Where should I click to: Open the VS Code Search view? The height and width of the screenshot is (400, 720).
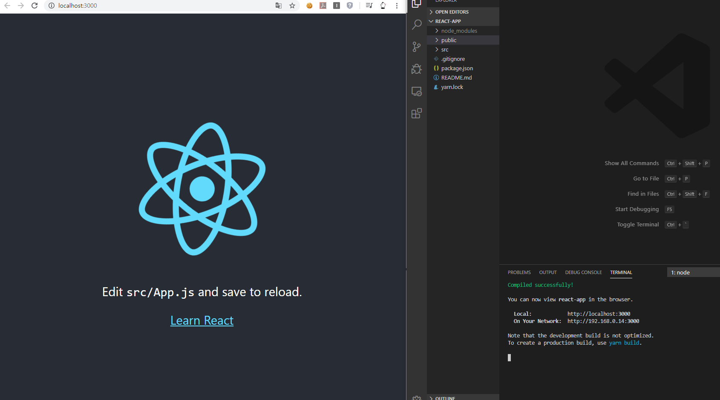tap(417, 24)
